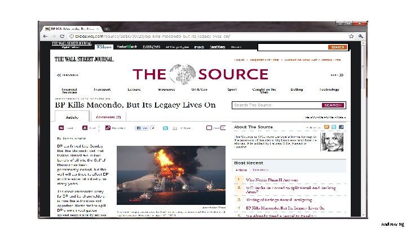The height and width of the screenshot is (228, 406).
Task: Click the Print article icon
Action: 85,128
